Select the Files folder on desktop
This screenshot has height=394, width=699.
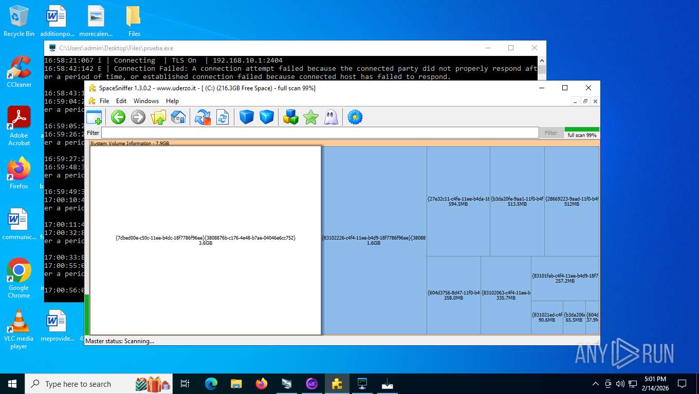click(x=134, y=21)
